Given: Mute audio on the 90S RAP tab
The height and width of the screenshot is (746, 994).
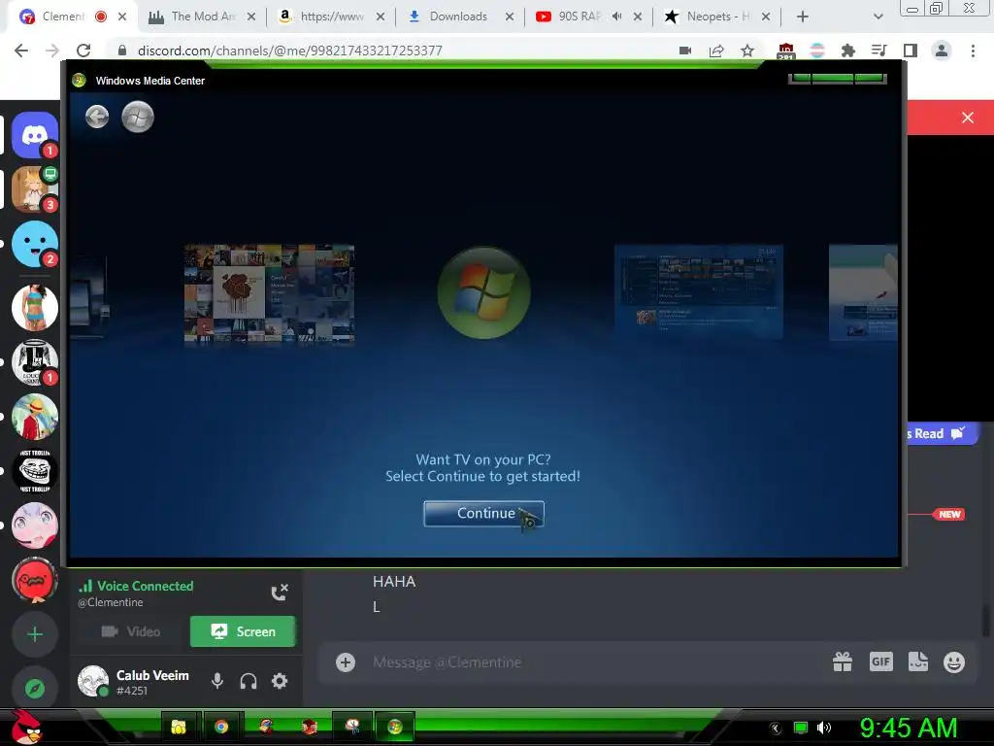Looking at the screenshot, I should [x=616, y=17].
